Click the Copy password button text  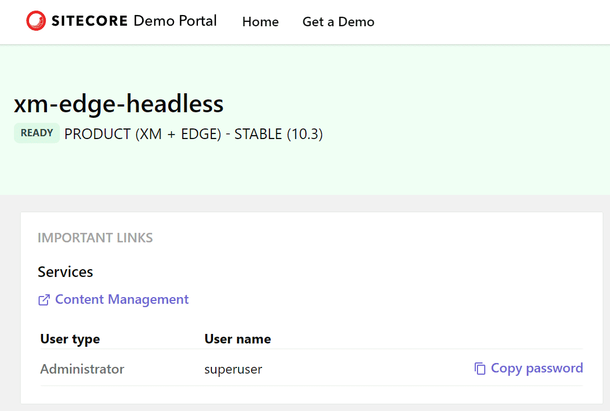click(x=536, y=368)
